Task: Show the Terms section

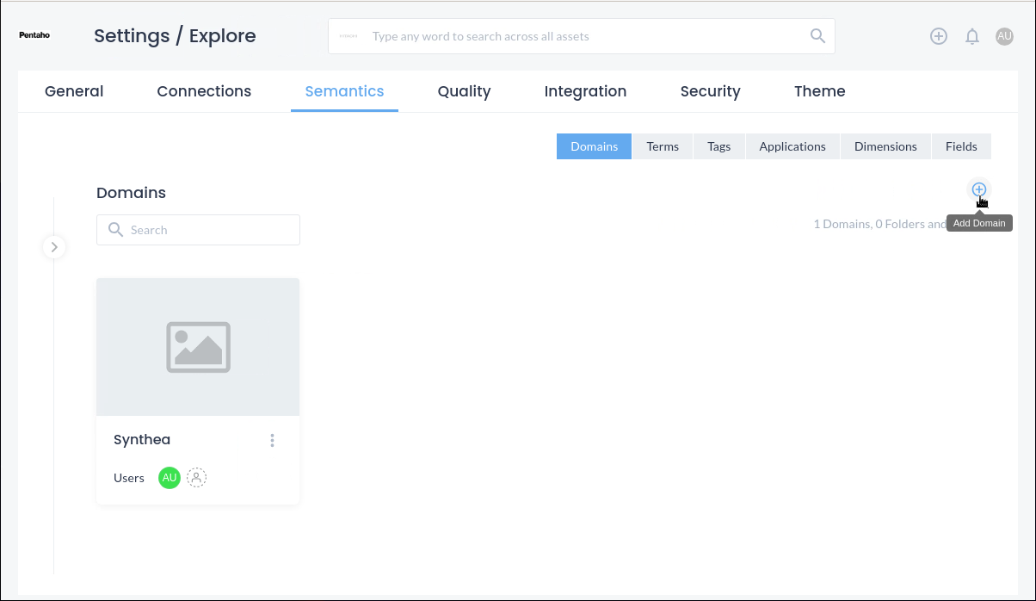Action: pos(663,146)
